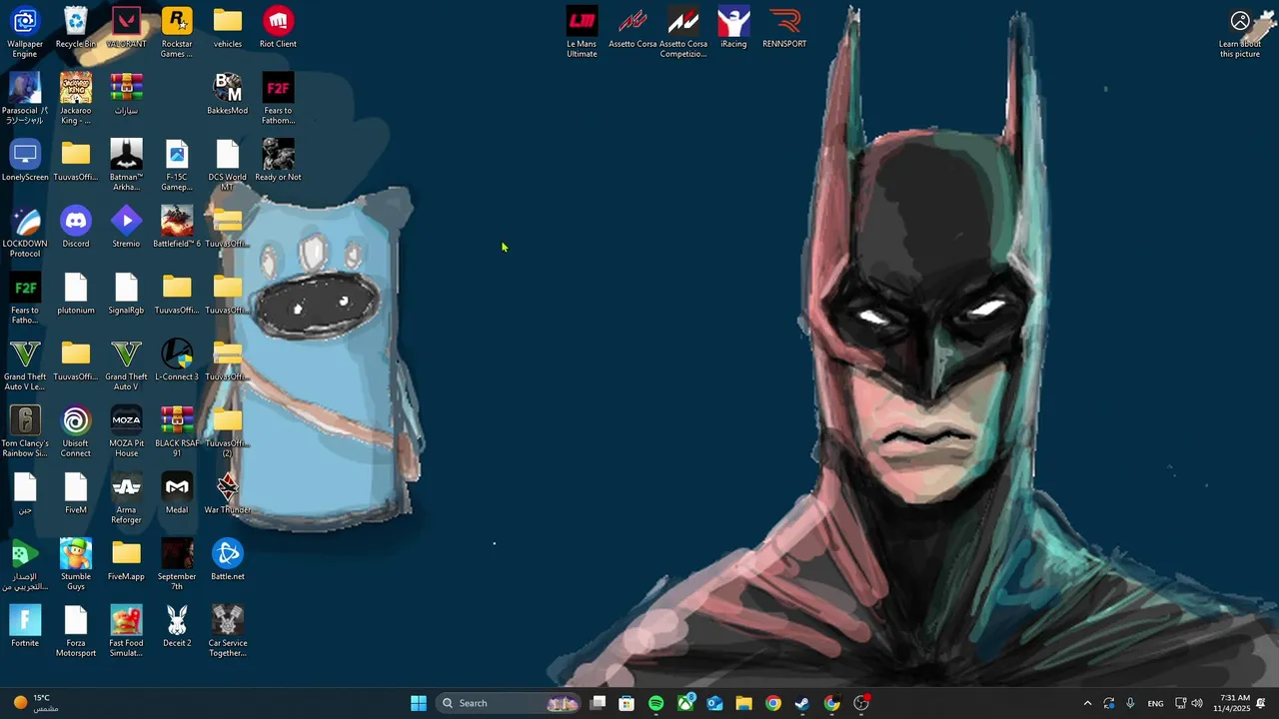Open the Windows Start menu
The height and width of the screenshot is (719, 1279).
[x=419, y=703]
